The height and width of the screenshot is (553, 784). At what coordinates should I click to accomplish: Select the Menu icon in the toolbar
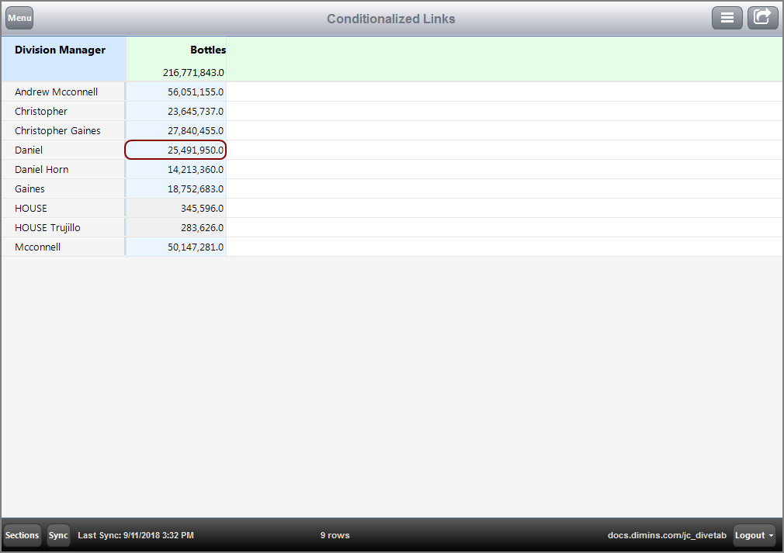(x=19, y=17)
